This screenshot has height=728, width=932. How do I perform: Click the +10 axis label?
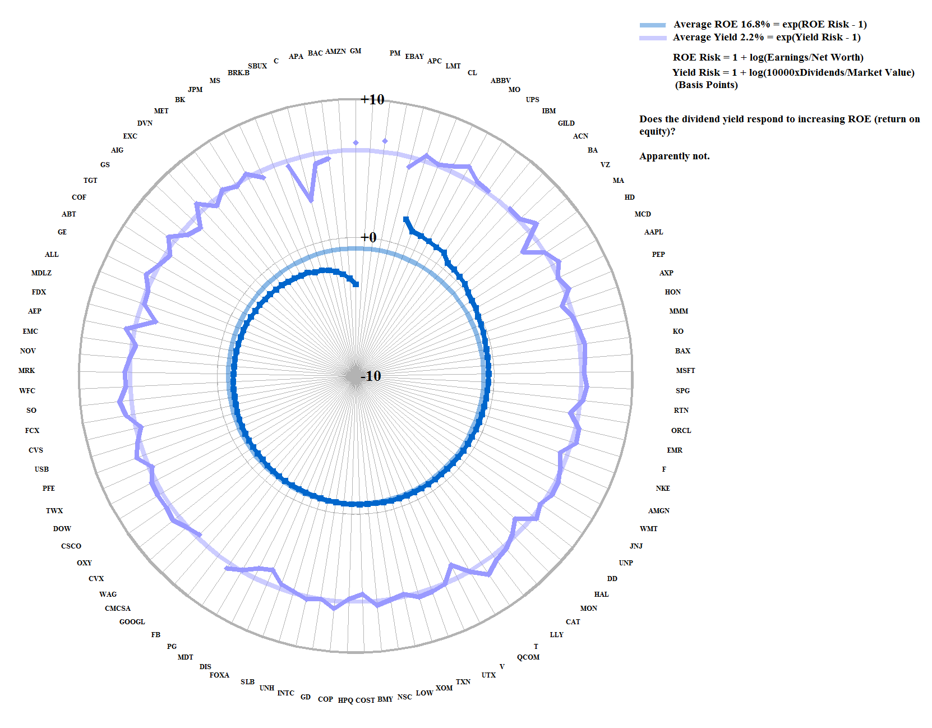coord(372,99)
